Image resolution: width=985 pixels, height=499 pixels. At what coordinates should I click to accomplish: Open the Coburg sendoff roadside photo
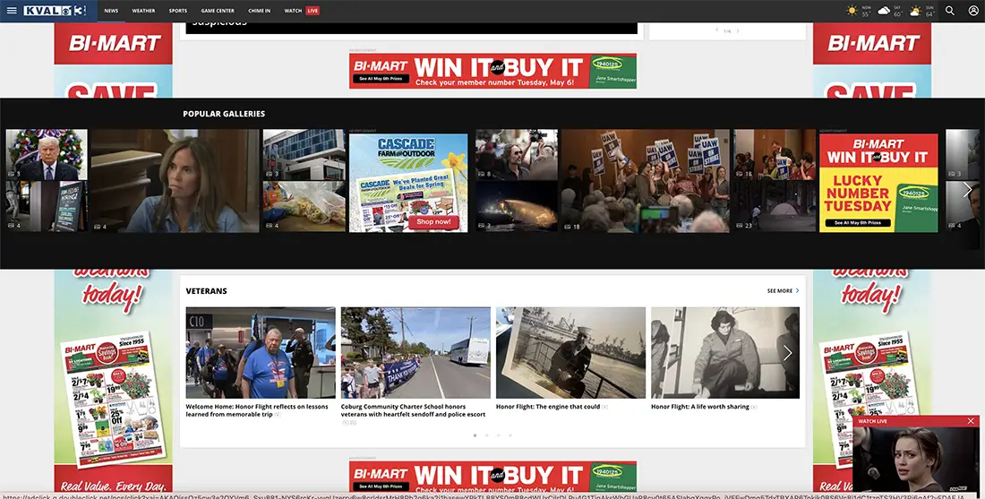pos(415,353)
